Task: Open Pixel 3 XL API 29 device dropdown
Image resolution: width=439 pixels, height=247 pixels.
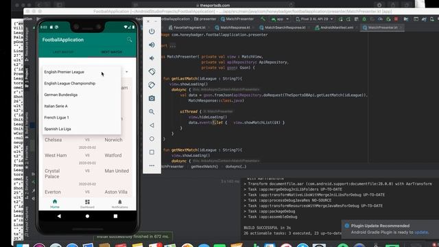Action: point(315,19)
